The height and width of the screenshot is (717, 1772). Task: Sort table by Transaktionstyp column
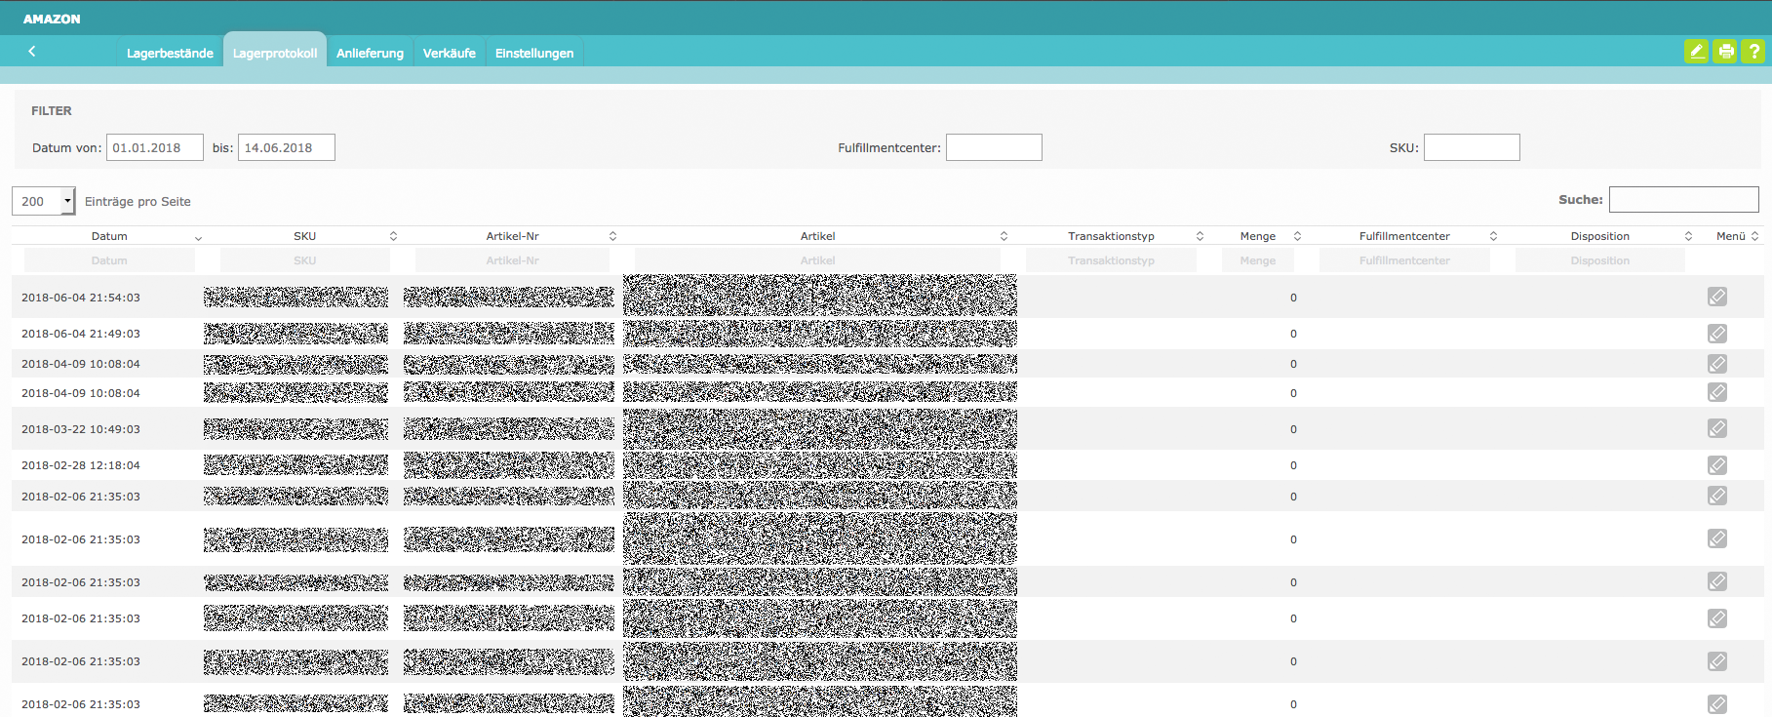point(1111,236)
